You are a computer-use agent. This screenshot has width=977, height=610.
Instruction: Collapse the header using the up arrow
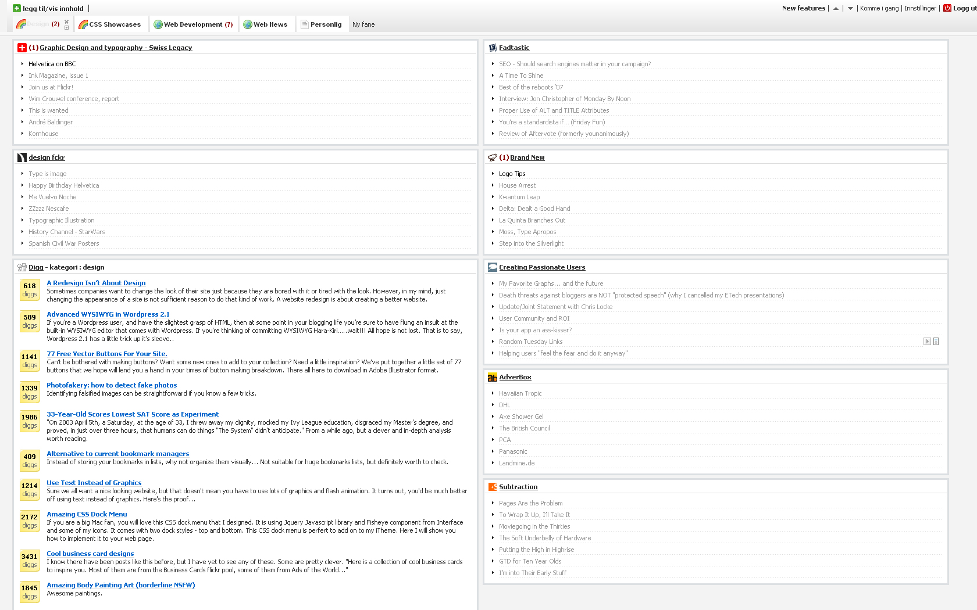[x=836, y=8]
